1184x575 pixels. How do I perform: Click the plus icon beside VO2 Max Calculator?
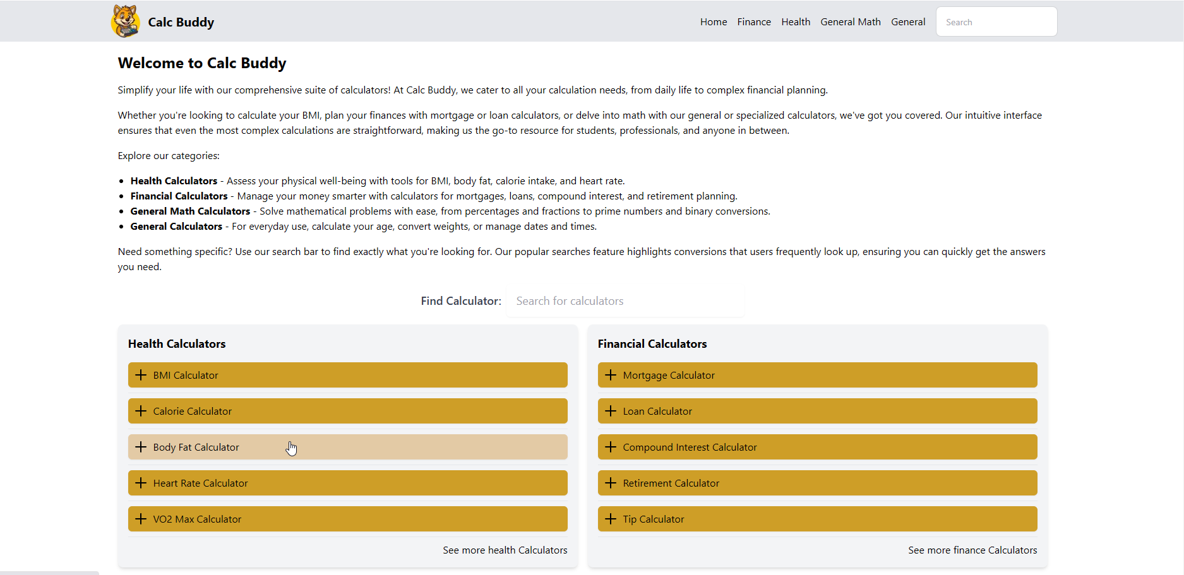(141, 519)
